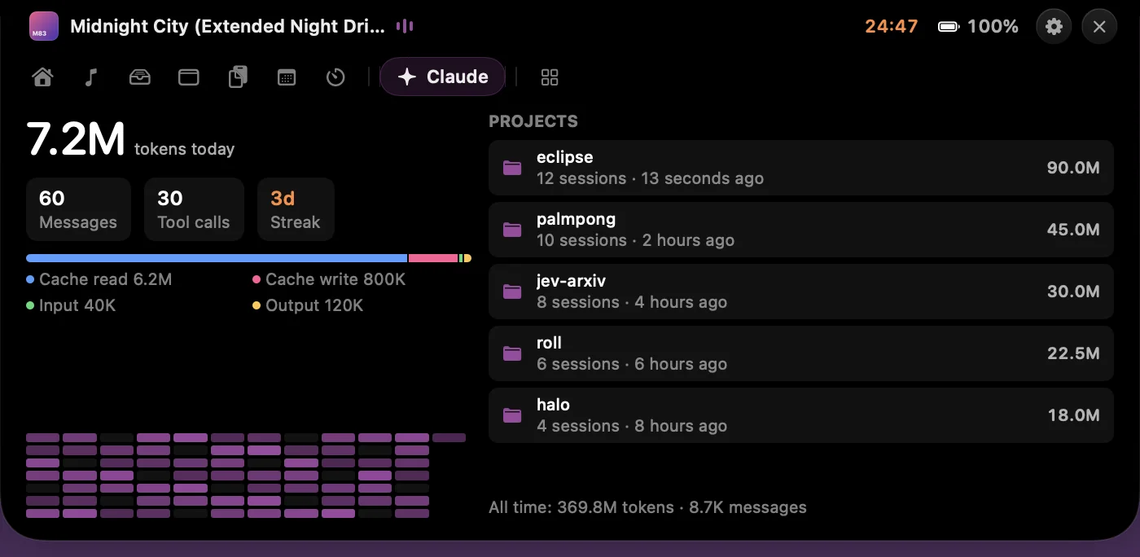Open the timer tab icon
Image resolution: width=1140 pixels, height=557 pixels.
click(335, 77)
